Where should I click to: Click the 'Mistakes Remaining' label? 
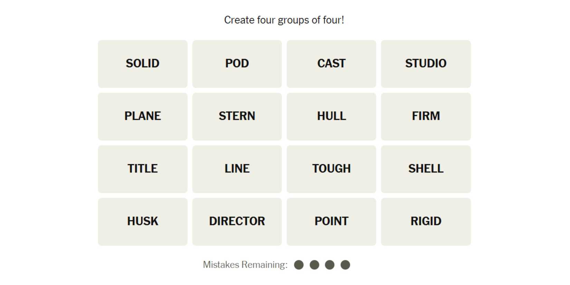(245, 265)
